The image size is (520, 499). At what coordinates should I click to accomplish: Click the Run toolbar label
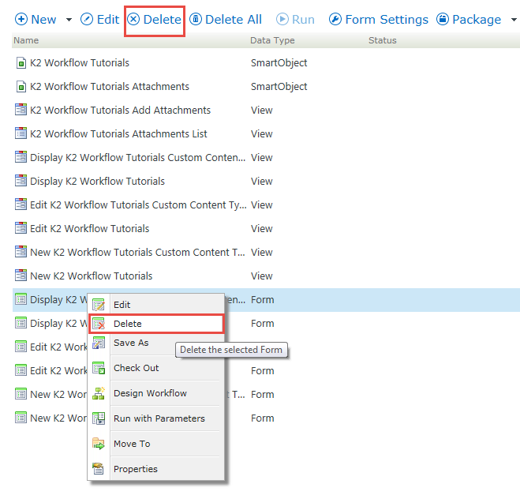(x=303, y=20)
